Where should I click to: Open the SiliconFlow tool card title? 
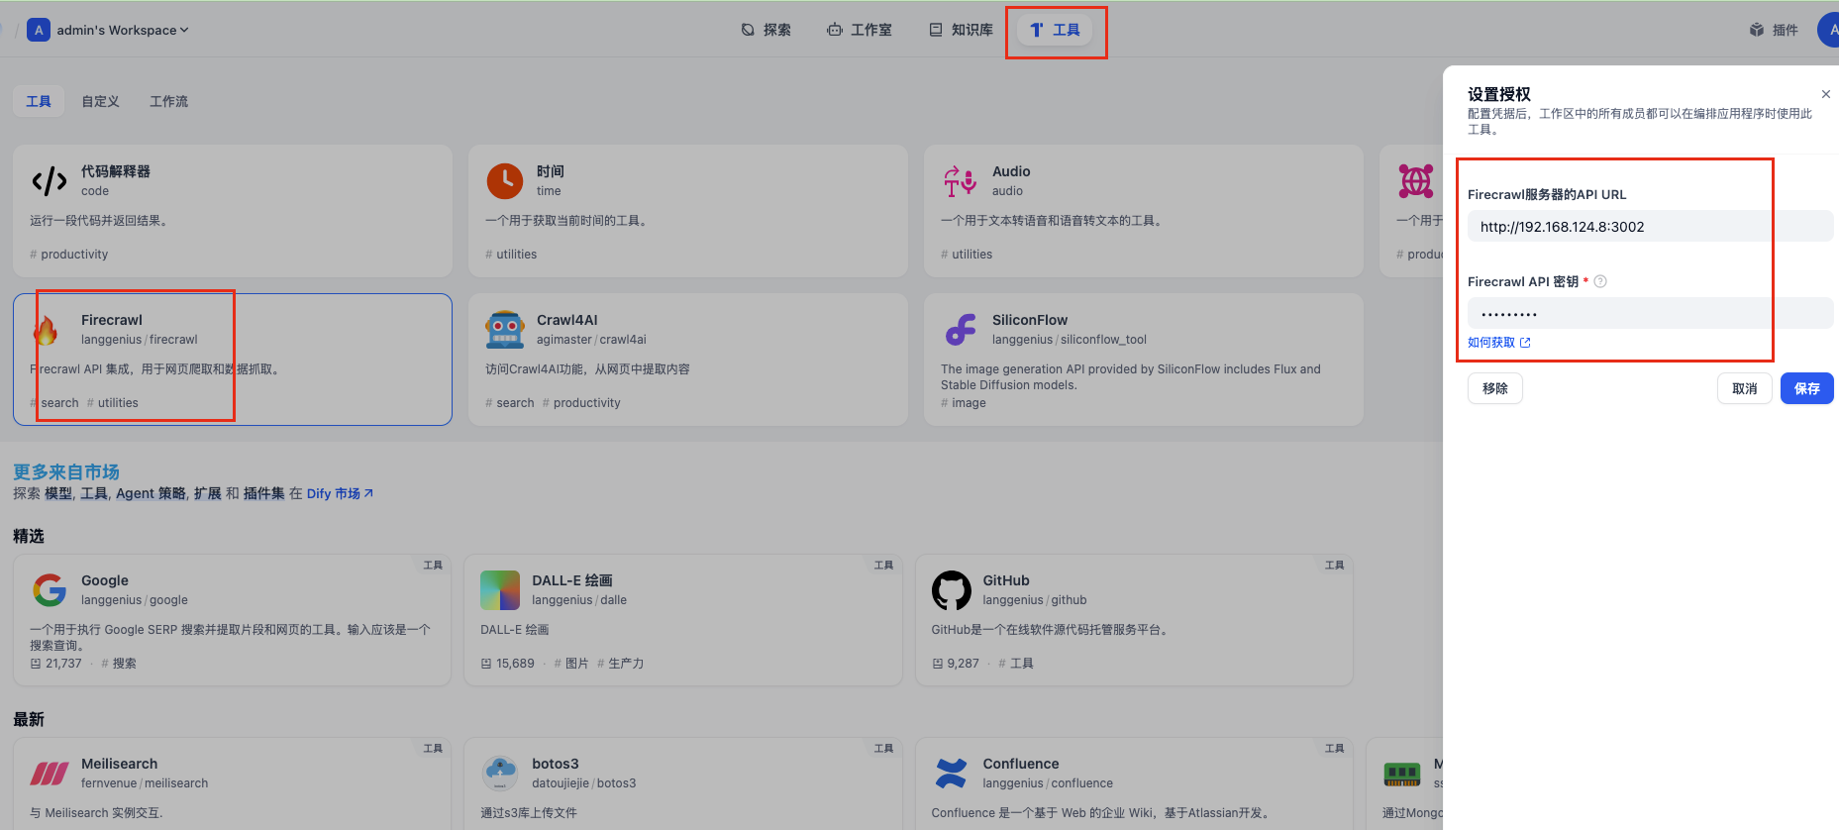(1030, 320)
